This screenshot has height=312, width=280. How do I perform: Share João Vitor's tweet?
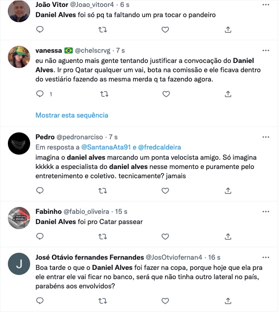[x=228, y=30]
